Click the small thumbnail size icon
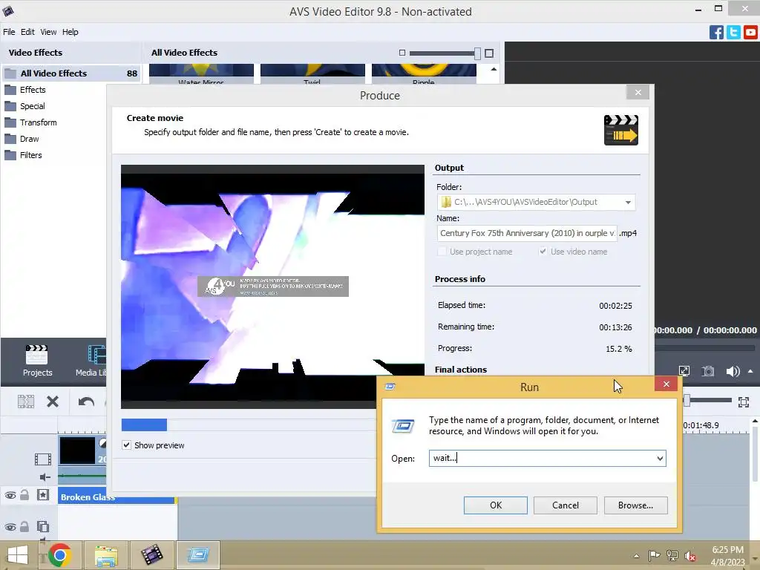Image resolution: width=760 pixels, height=570 pixels. (x=402, y=53)
